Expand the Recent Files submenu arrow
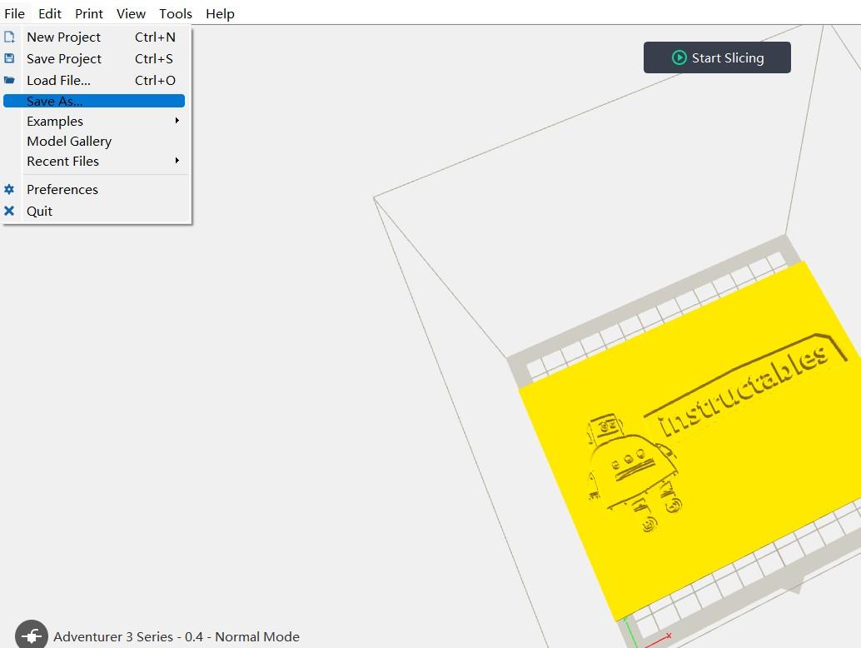861x648 pixels. (177, 161)
